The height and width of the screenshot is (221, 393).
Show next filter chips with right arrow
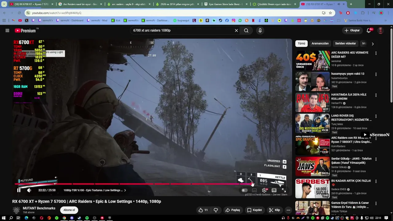[373, 44]
